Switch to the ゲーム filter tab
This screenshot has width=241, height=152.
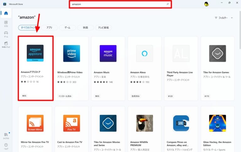pyautogui.click(x=67, y=28)
